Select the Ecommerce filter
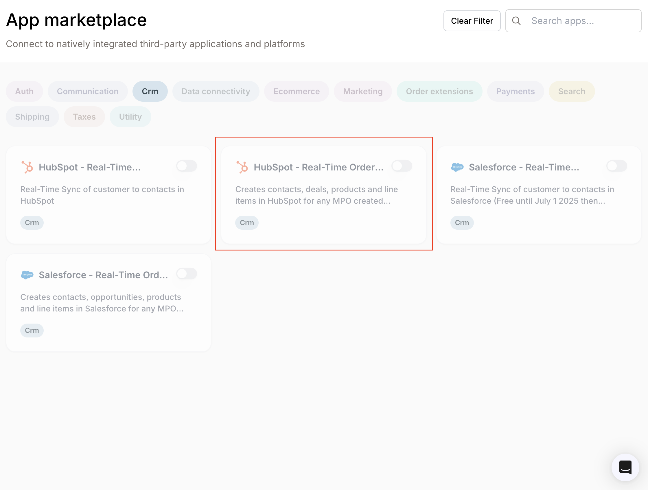The image size is (648, 490). [296, 91]
